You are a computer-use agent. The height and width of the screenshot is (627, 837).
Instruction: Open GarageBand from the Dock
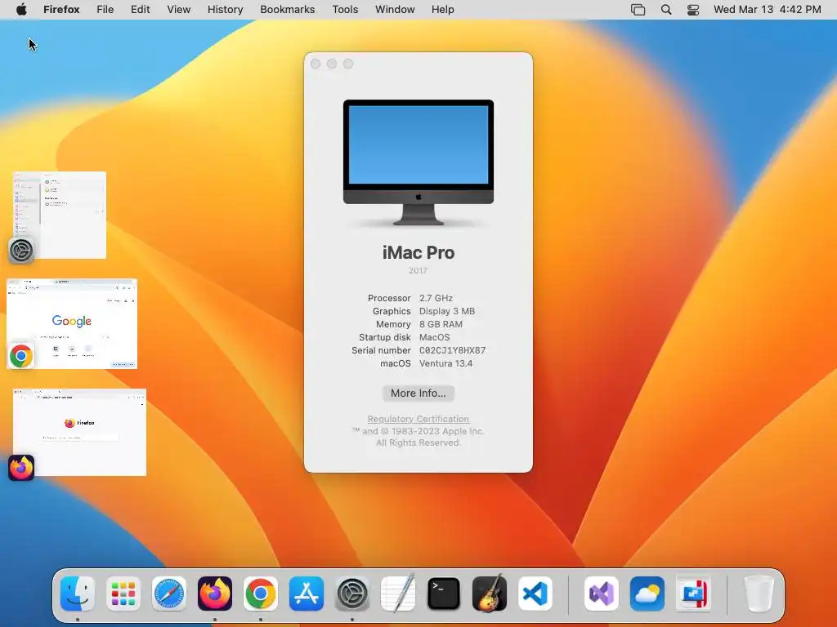point(490,594)
